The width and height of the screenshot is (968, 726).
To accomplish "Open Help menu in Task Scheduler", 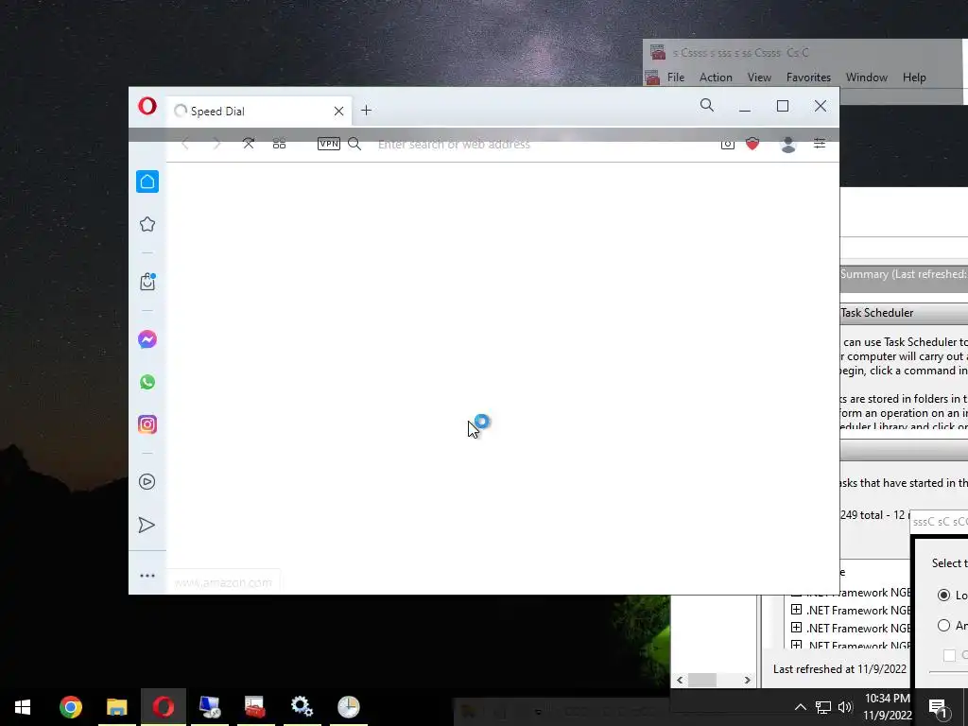I will [914, 78].
